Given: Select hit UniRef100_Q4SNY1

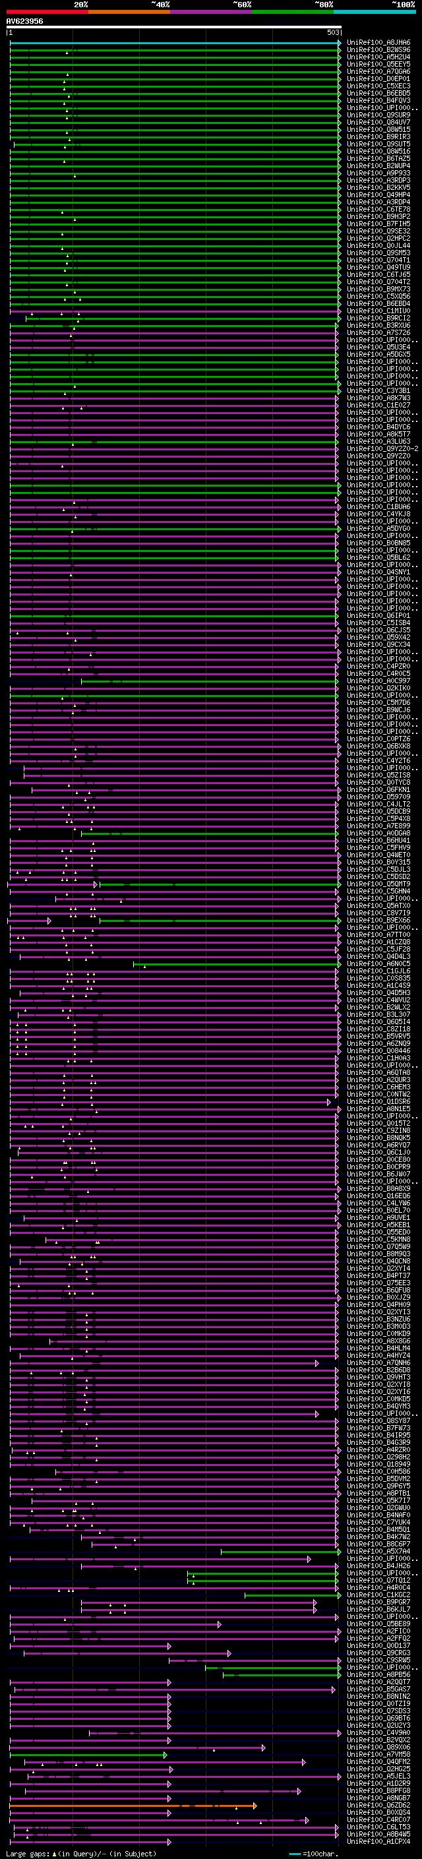Looking at the screenshot, I should [378, 572].
